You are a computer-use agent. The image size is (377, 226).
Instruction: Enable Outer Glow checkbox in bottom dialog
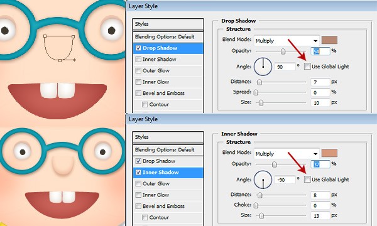coord(138,183)
